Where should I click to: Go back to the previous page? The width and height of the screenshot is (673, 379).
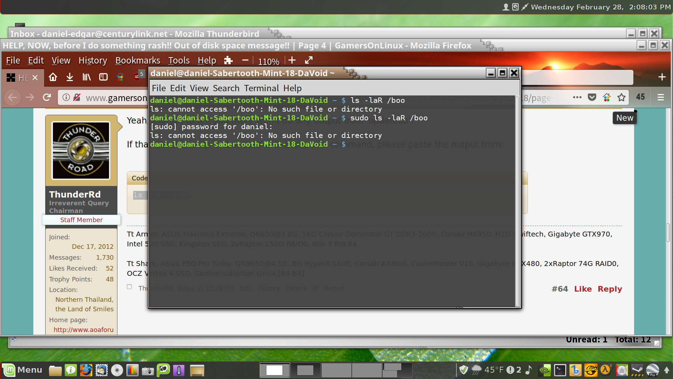pyautogui.click(x=13, y=97)
